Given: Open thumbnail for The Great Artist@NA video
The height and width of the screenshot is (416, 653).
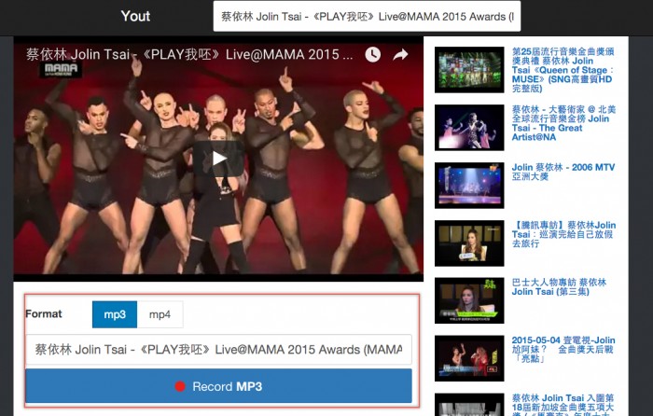Looking at the screenshot, I should 469,128.
